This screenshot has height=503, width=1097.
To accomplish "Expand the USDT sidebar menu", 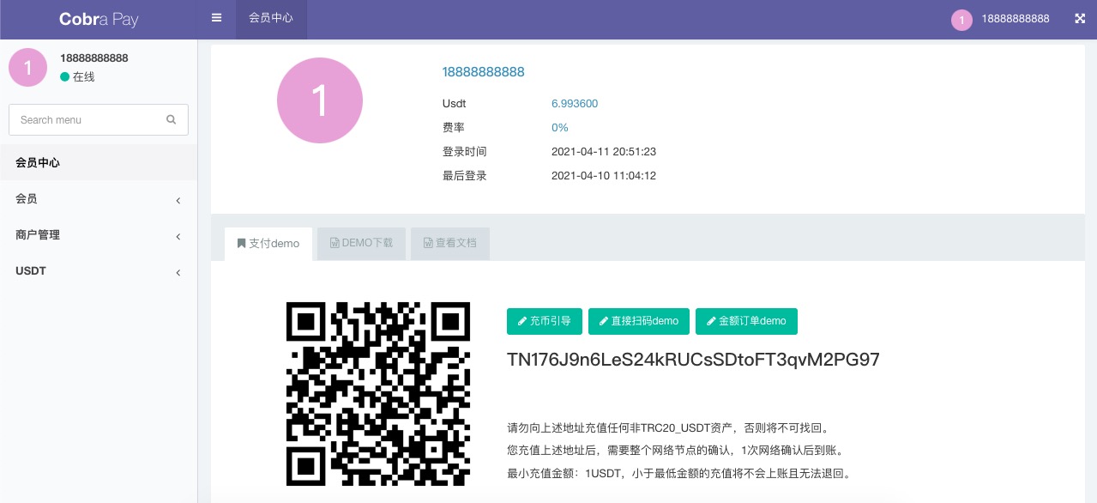I will pyautogui.click(x=99, y=270).
